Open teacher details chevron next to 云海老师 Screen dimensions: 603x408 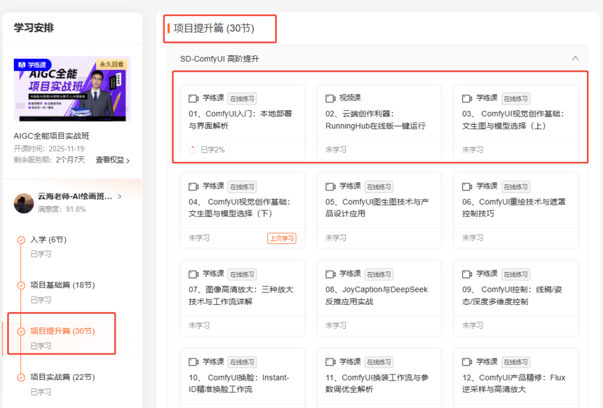[120, 196]
